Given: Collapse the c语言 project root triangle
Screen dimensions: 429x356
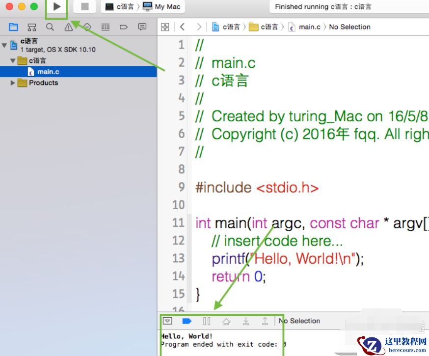Looking at the screenshot, I should pyautogui.click(x=4, y=45).
